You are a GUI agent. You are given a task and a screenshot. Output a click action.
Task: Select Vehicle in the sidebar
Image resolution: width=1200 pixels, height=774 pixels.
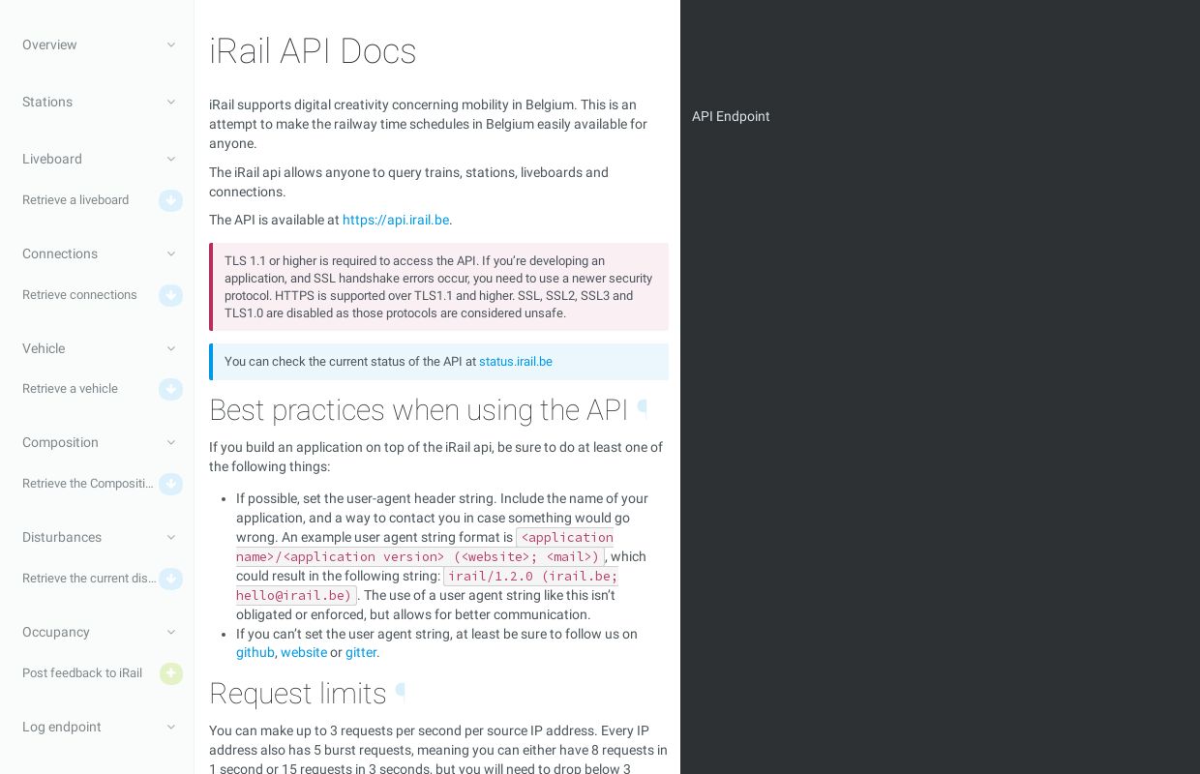coord(44,348)
